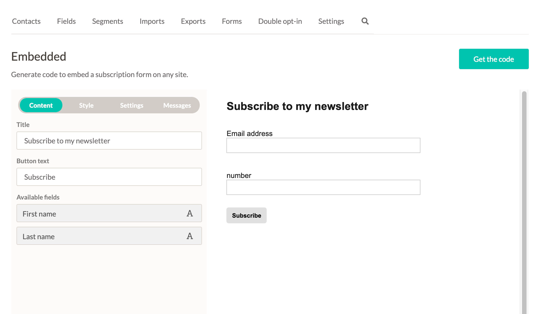Switch to the Messages tab

177,105
